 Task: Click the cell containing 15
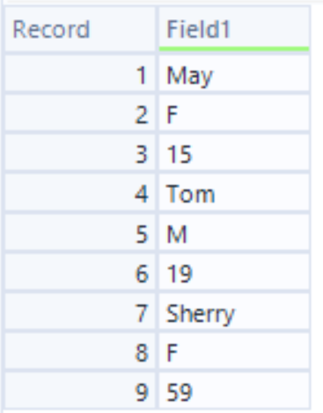click(234, 154)
